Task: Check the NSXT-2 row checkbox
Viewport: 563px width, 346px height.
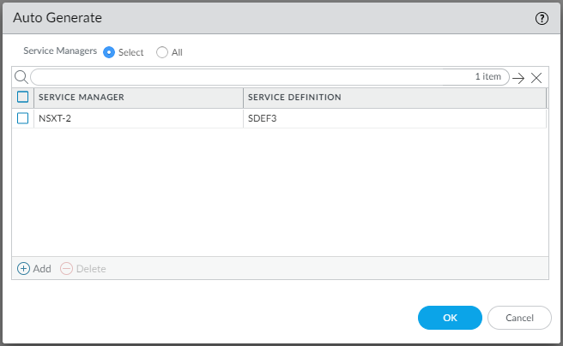Action: [x=23, y=118]
